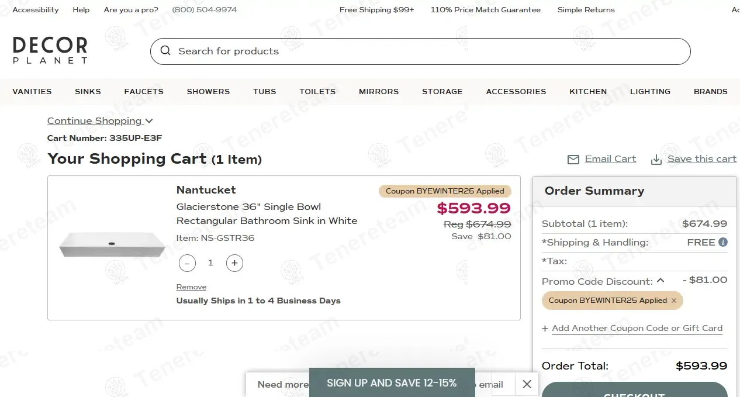Click the search magnifier icon
The height and width of the screenshot is (397, 740).
click(165, 51)
